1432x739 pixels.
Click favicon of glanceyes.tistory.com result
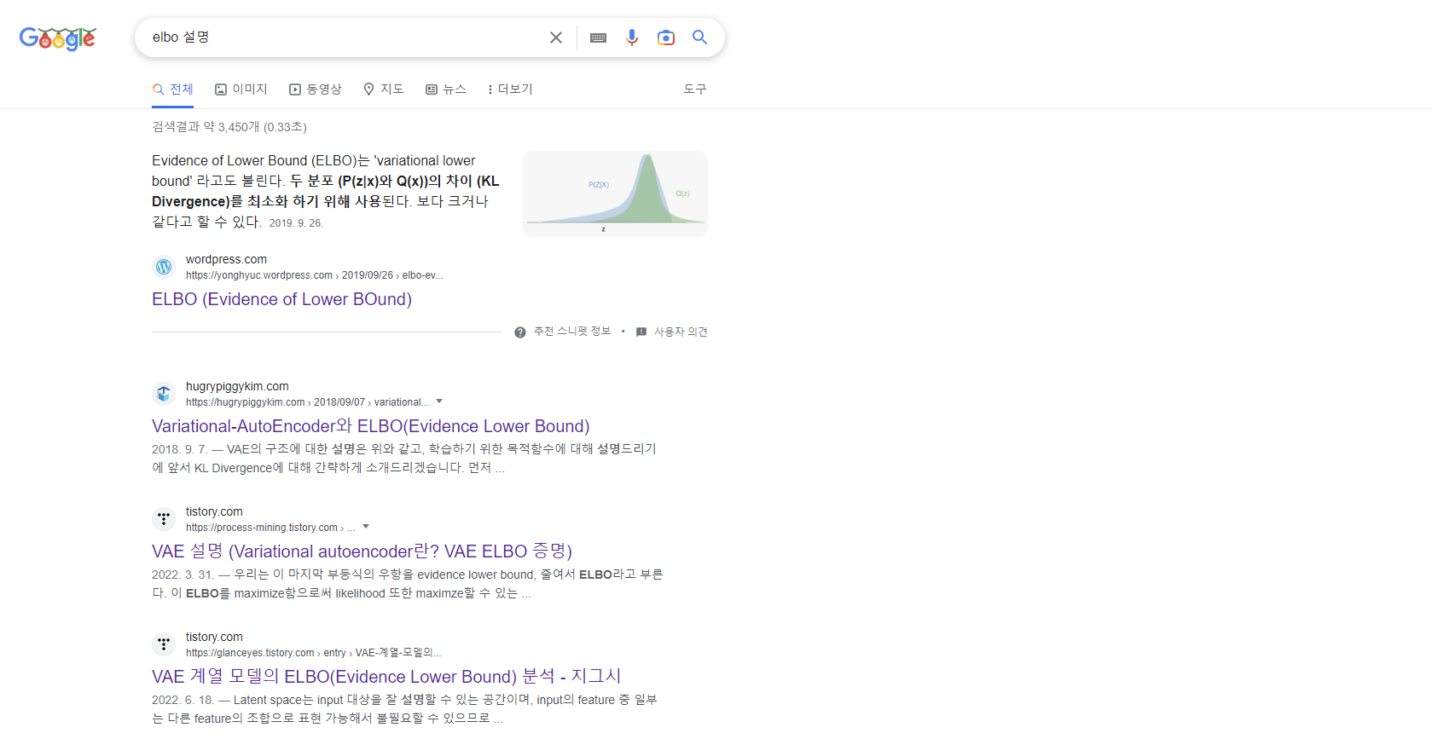[x=164, y=644]
